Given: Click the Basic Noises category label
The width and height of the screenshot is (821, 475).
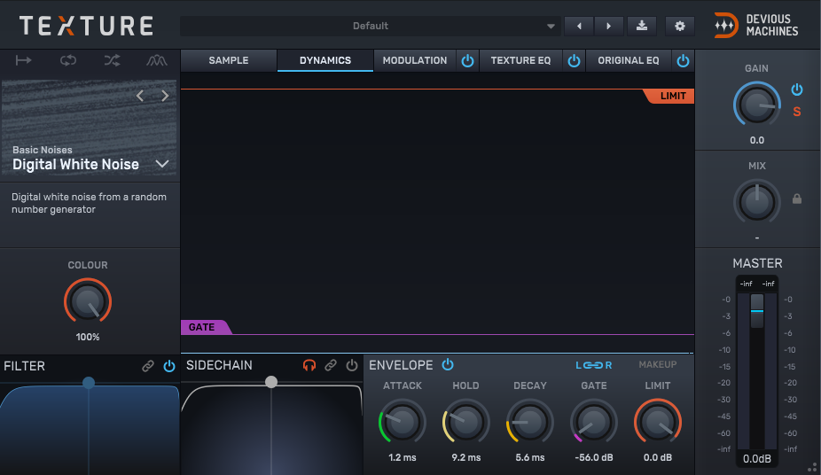Looking at the screenshot, I should (x=43, y=150).
